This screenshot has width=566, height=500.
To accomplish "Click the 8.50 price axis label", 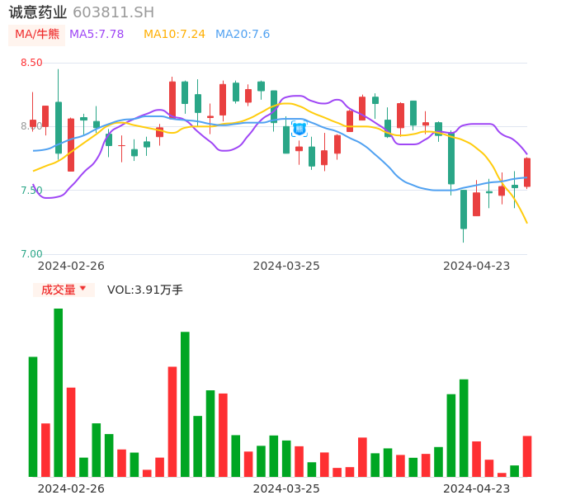I will point(31,63).
